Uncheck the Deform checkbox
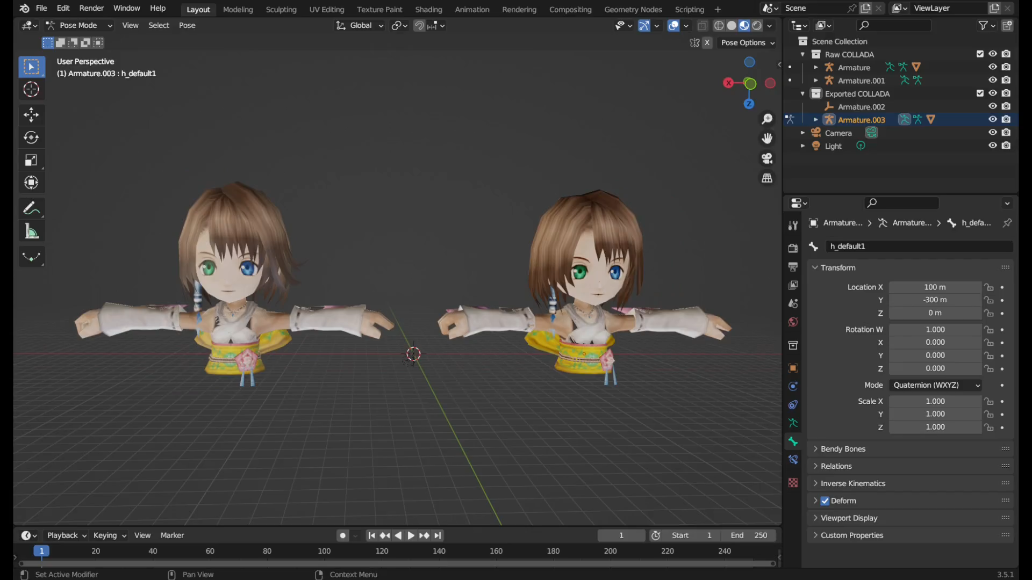The image size is (1032, 580). 825,501
